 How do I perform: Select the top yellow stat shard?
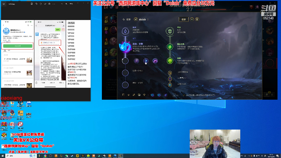pos(170,73)
